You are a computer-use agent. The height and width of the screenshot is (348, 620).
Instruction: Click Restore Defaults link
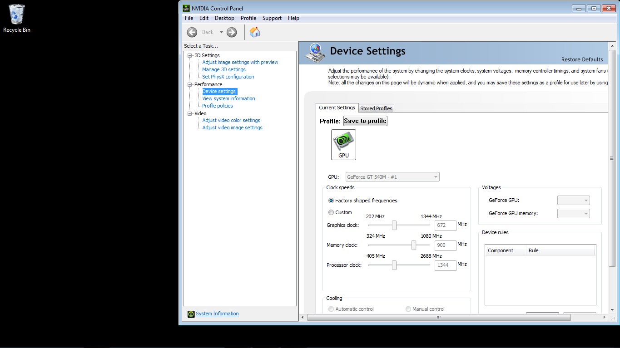(582, 59)
